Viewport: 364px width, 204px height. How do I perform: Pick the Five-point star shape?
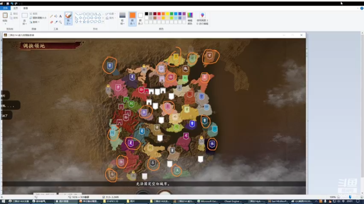(84, 21)
